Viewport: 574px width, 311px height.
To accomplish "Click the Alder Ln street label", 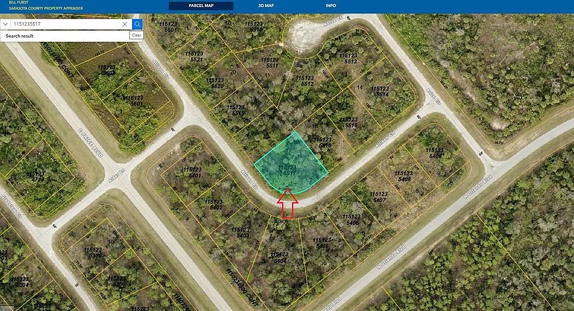I will pos(117,175).
